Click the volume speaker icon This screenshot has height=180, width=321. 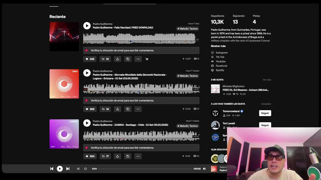point(204,169)
